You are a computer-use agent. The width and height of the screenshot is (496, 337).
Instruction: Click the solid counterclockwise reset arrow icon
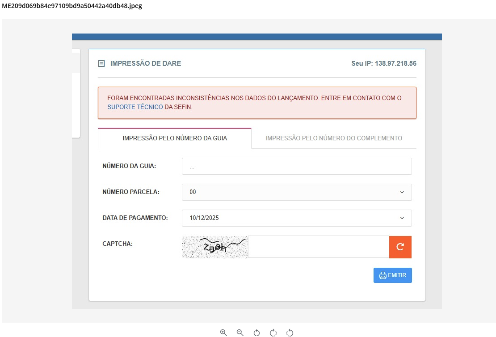(x=256, y=333)
